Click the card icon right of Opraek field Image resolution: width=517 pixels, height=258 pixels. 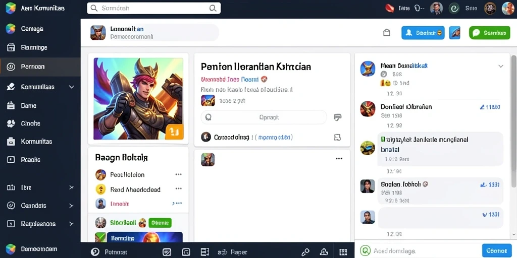pos(338,117)
